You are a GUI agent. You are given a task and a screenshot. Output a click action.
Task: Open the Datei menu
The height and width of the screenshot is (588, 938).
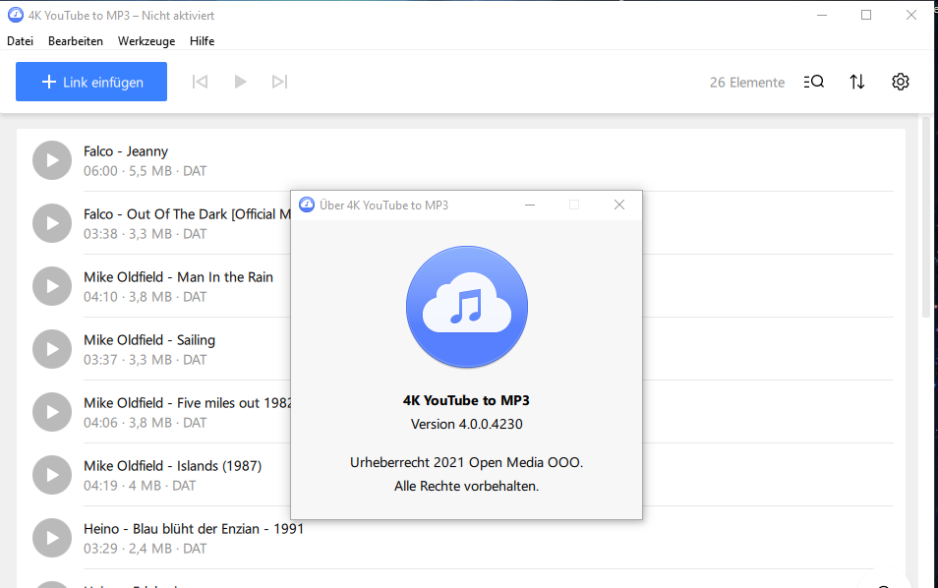click(20, 40)
